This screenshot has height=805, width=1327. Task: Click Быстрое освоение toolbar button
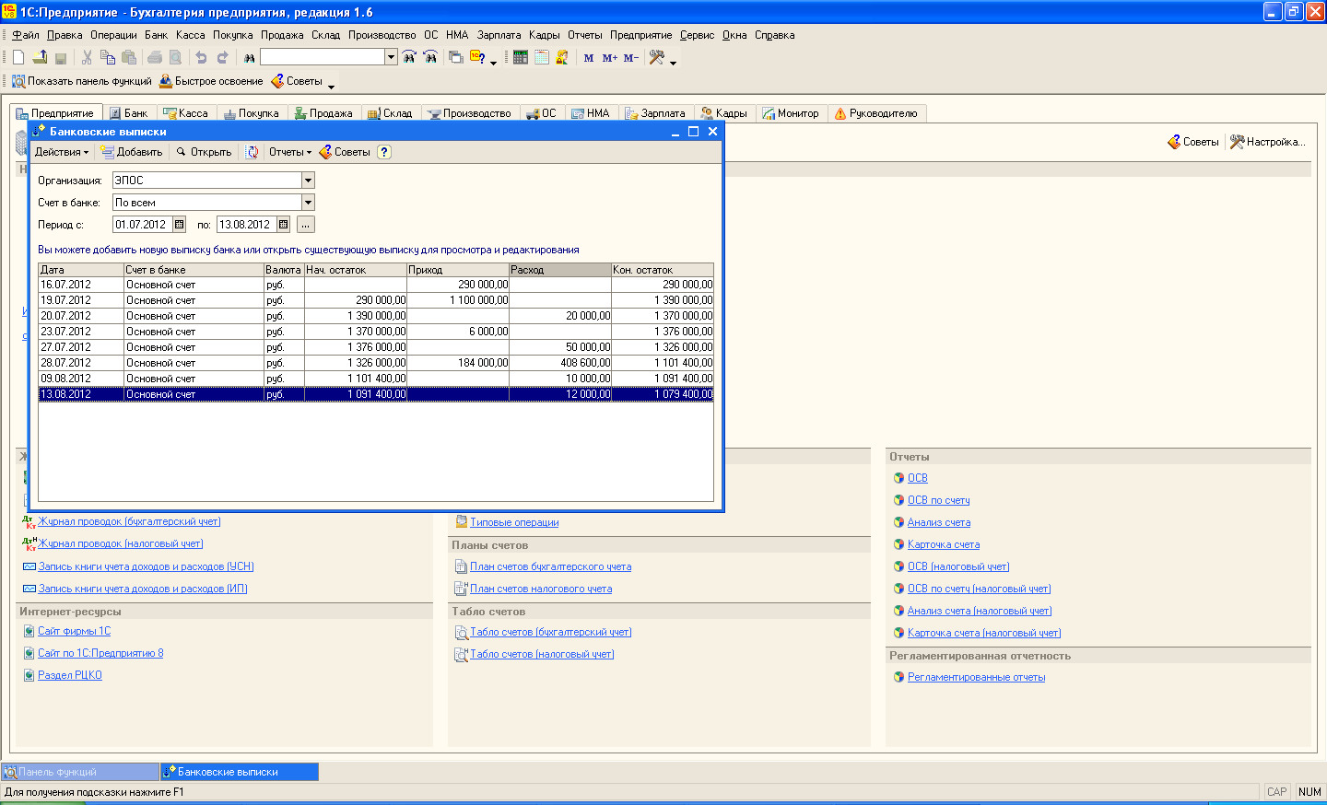point(211,81)
